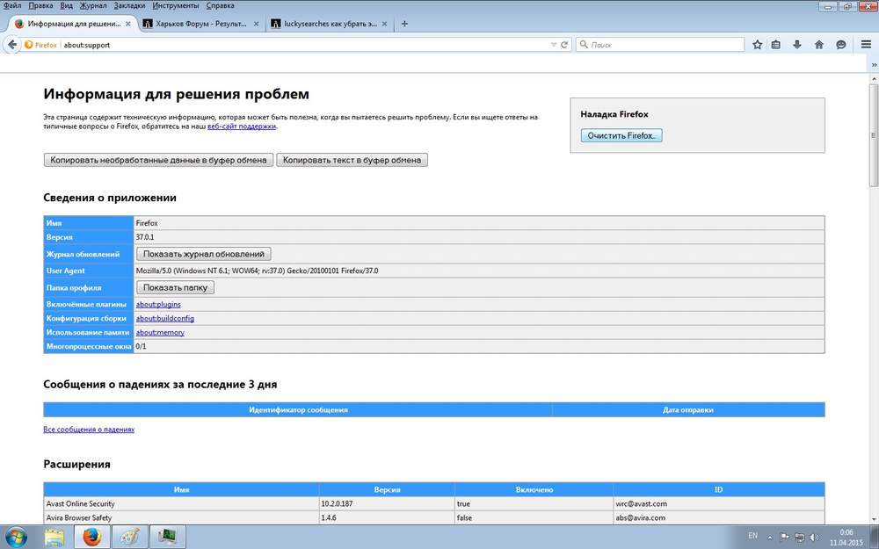Image resolution: width=879 pixels, height=549 pixels.
Task: Open the about:memory link
Action: (x=160, y=332)
